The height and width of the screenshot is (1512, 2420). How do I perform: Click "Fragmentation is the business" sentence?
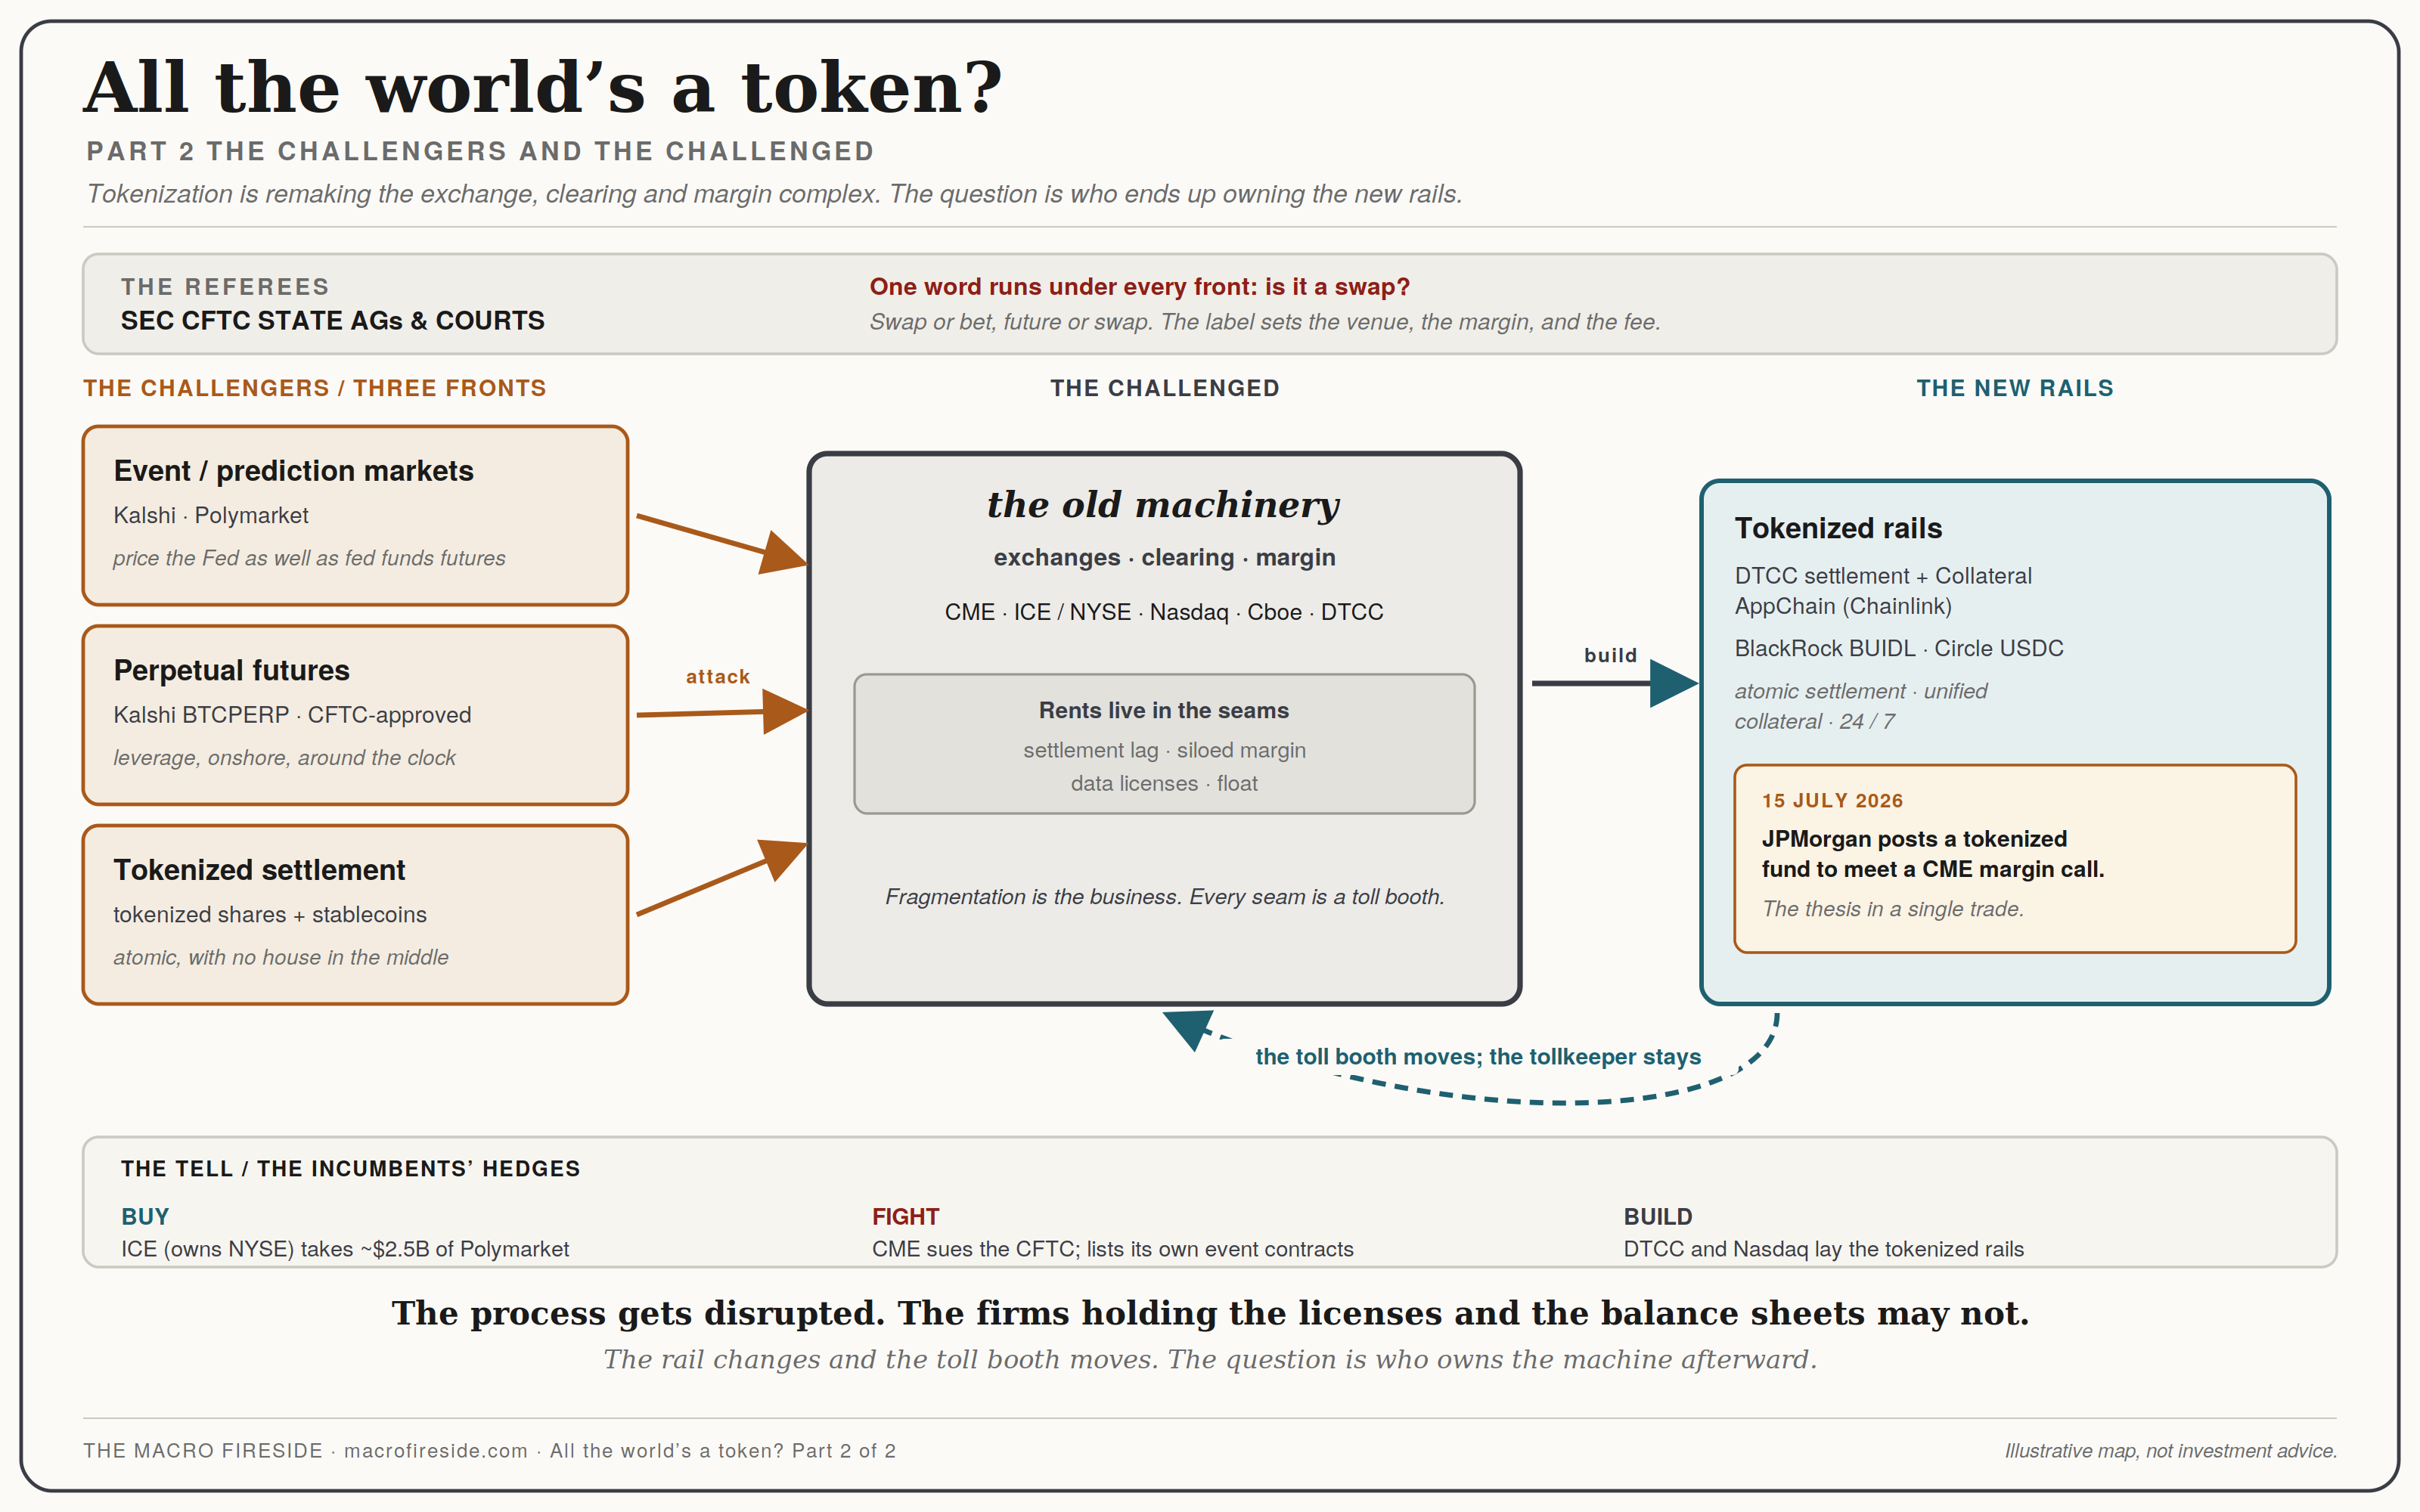tap(1164, 897)
